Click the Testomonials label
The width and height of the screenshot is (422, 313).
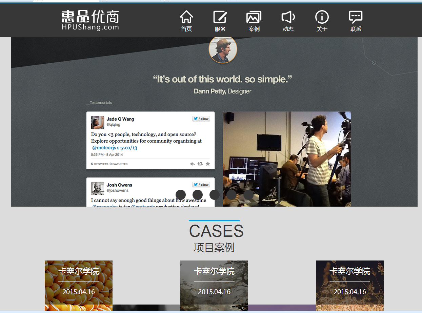[x=99, y=103]
